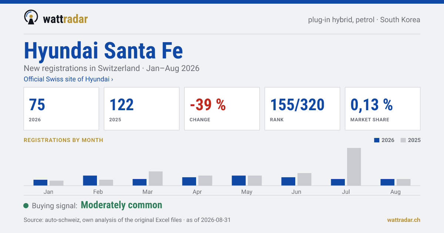Click the 2026 legend label
This screenshot has width=444, height=233.
tap(388, 140)
